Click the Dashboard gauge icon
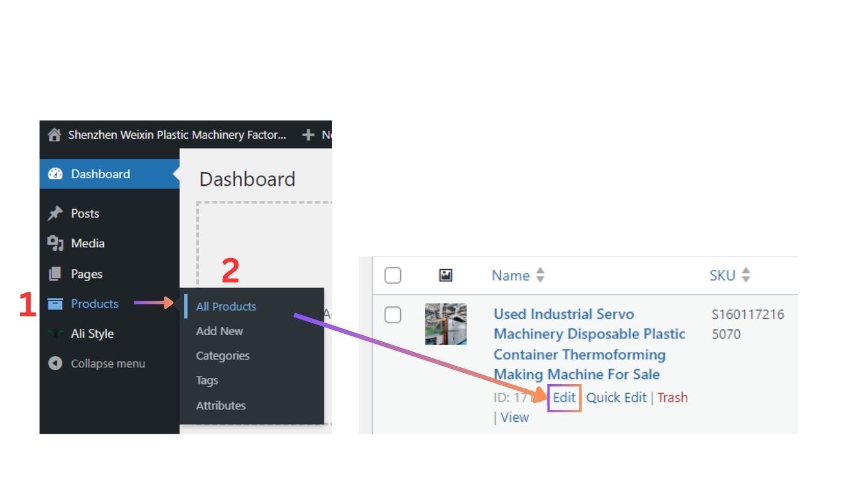Image resolution: width=857 pixels, height=482 pixels. point(55,174)
